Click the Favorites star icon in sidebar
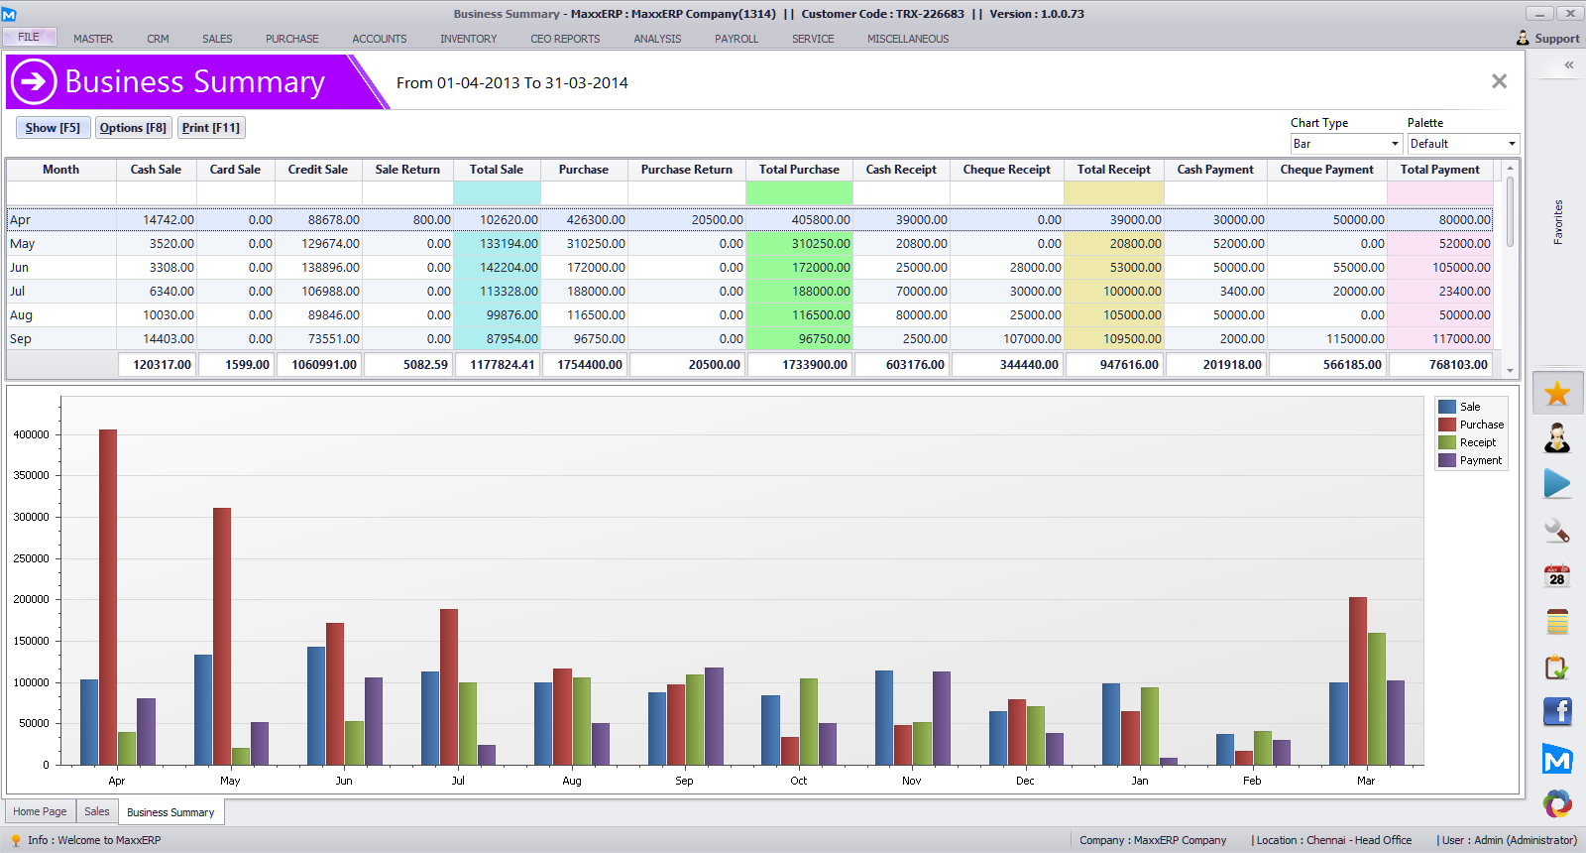The height and width of the screenshot is (853, 1586). (x=1557, y=393)
